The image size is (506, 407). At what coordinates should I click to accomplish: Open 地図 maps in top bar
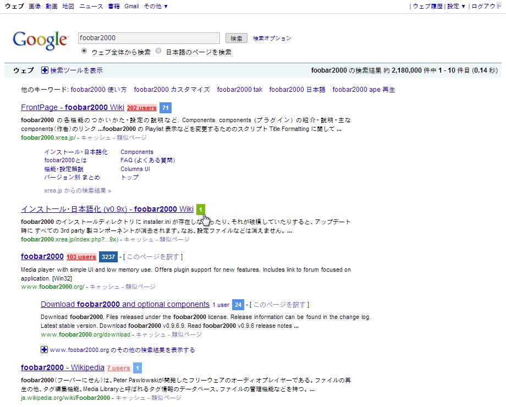pyautogui.click(x=68, y=6)
